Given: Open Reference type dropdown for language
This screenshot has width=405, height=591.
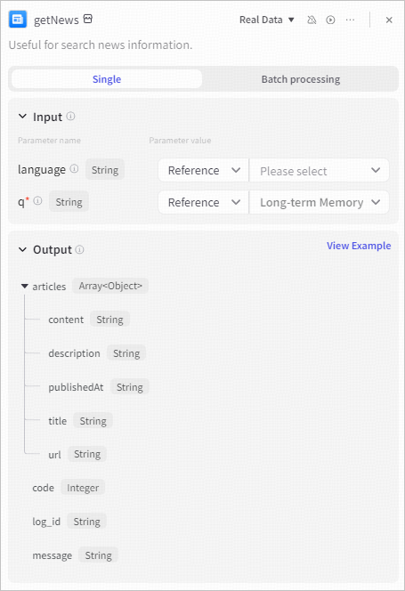Looking at the screenshot, I should pyautogui.click(x=204, y=170).
